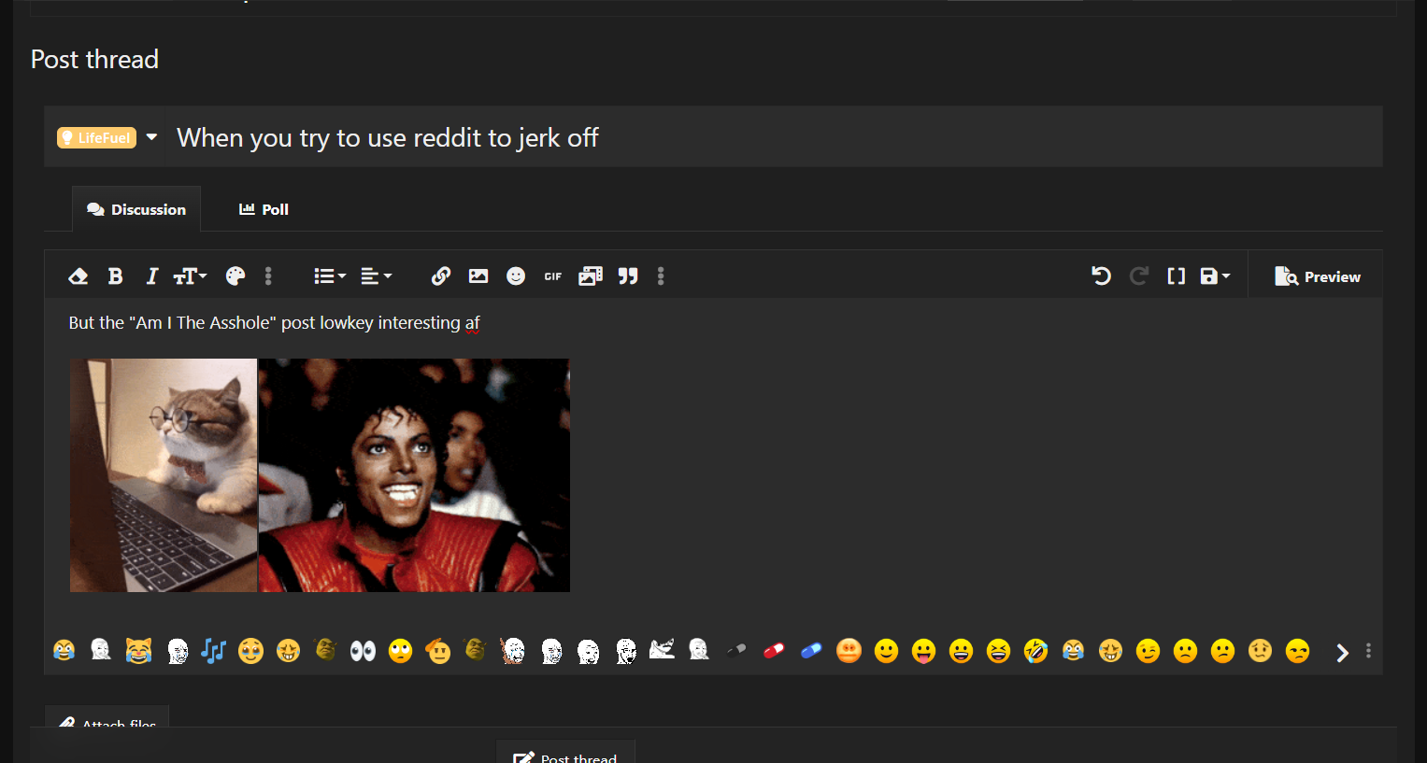The image size is (1427, 763).
Task: Click the Redo icon
Action: pyautogui.click(x=1138, y=276)
